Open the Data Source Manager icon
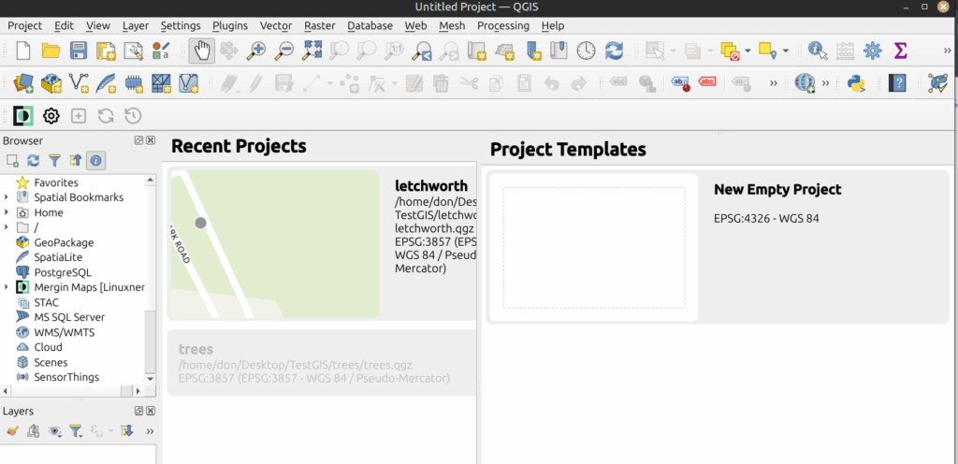 [23, 83]
